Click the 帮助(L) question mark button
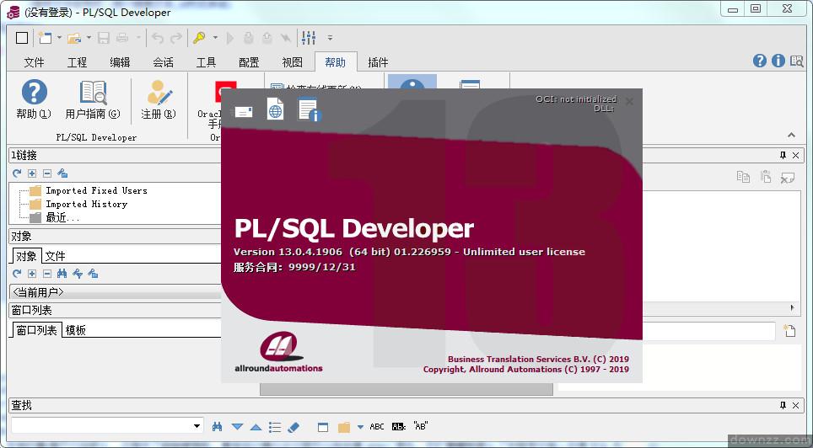 pyautogui.click(x=35, y=100)
